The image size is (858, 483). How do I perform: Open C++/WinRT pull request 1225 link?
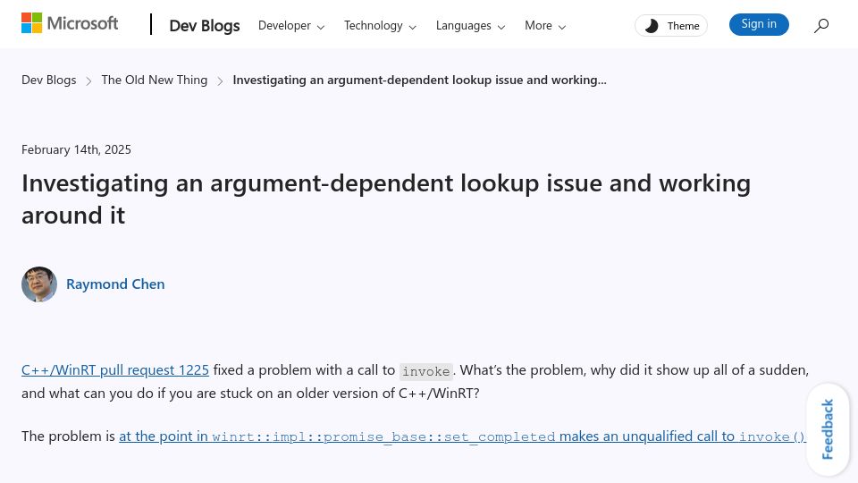coord(115,370)
